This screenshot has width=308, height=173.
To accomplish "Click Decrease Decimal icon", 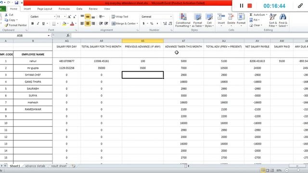I will pos(170,24).
